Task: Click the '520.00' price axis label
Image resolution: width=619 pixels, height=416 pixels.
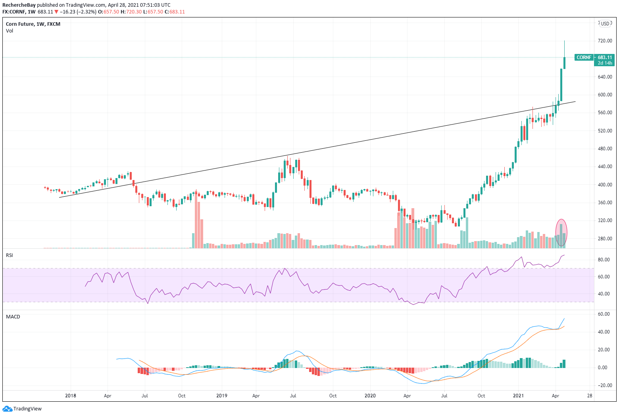Action: pyautogui.click(x=605, y=131)
